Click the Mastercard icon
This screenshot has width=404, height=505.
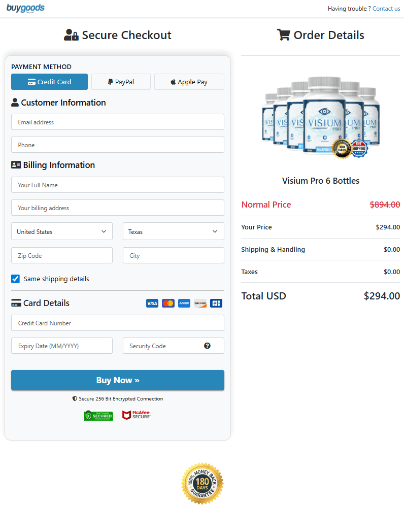168,304
